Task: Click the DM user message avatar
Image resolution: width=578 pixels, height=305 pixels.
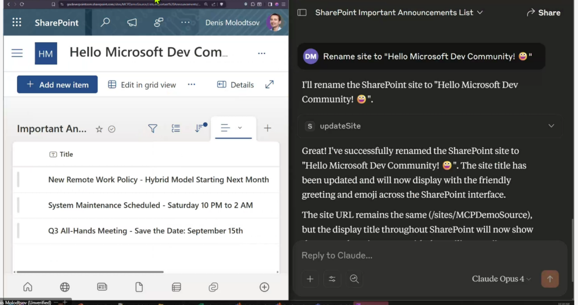Action: 311,56
